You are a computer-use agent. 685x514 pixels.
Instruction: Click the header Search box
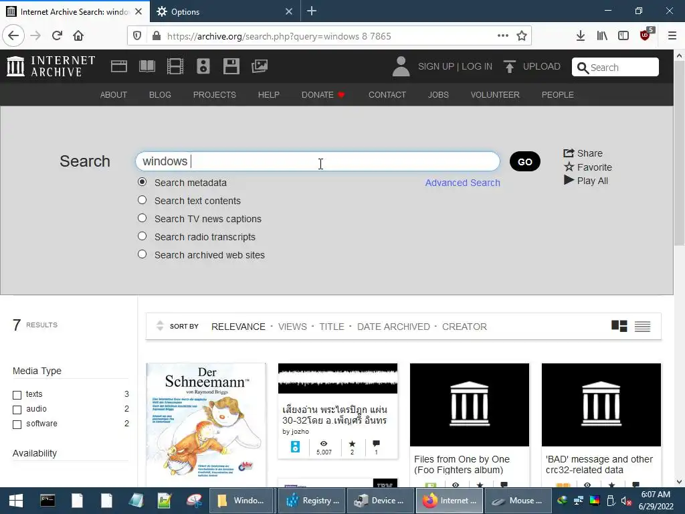(615, 68)
